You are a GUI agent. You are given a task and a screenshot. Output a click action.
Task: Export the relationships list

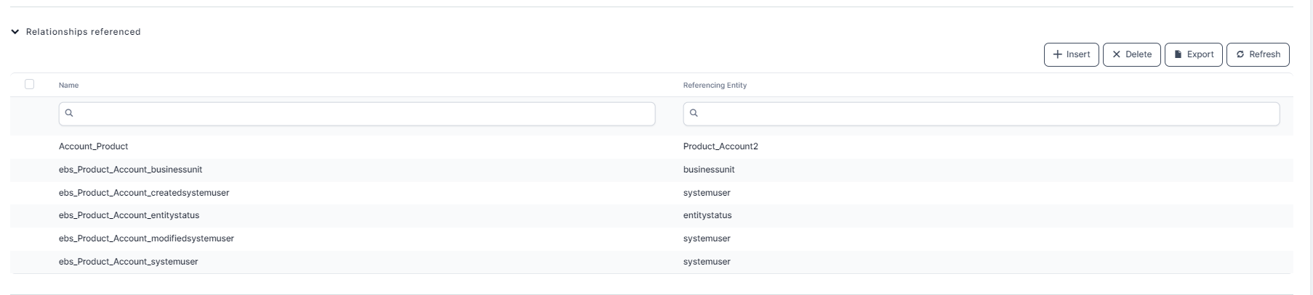1193,54
